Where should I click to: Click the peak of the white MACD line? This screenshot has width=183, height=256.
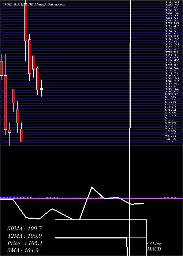click(x=92, y=187)
